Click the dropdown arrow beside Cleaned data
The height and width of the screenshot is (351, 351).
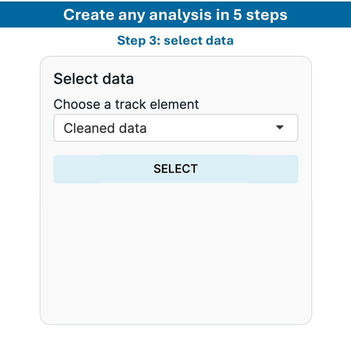280,128
